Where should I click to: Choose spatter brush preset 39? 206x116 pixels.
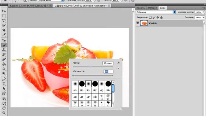pyautogui.click(x=82, y=104)
